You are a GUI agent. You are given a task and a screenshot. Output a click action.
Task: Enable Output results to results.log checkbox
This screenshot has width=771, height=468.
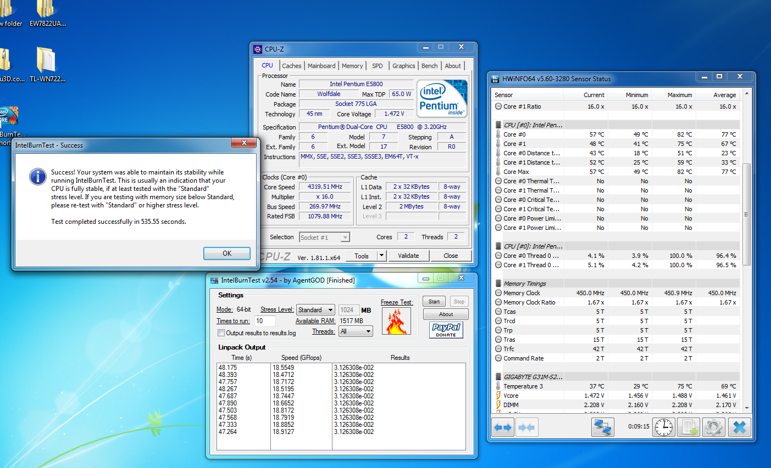[x=221, y=332]
